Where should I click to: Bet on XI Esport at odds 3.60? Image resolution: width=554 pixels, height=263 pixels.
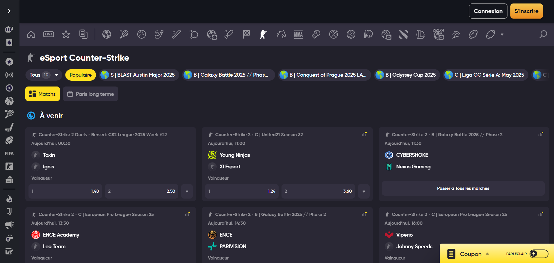point(318,191)
